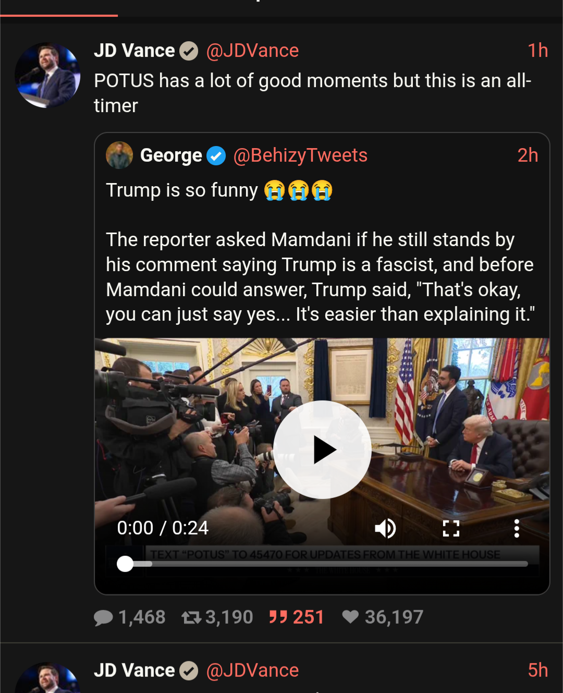Click the retweet arrows icon
Viewport: 563px width, 693px height.
click(191, 617)
